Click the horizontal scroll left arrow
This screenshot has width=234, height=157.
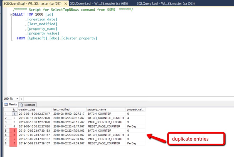tap(21, 99)
